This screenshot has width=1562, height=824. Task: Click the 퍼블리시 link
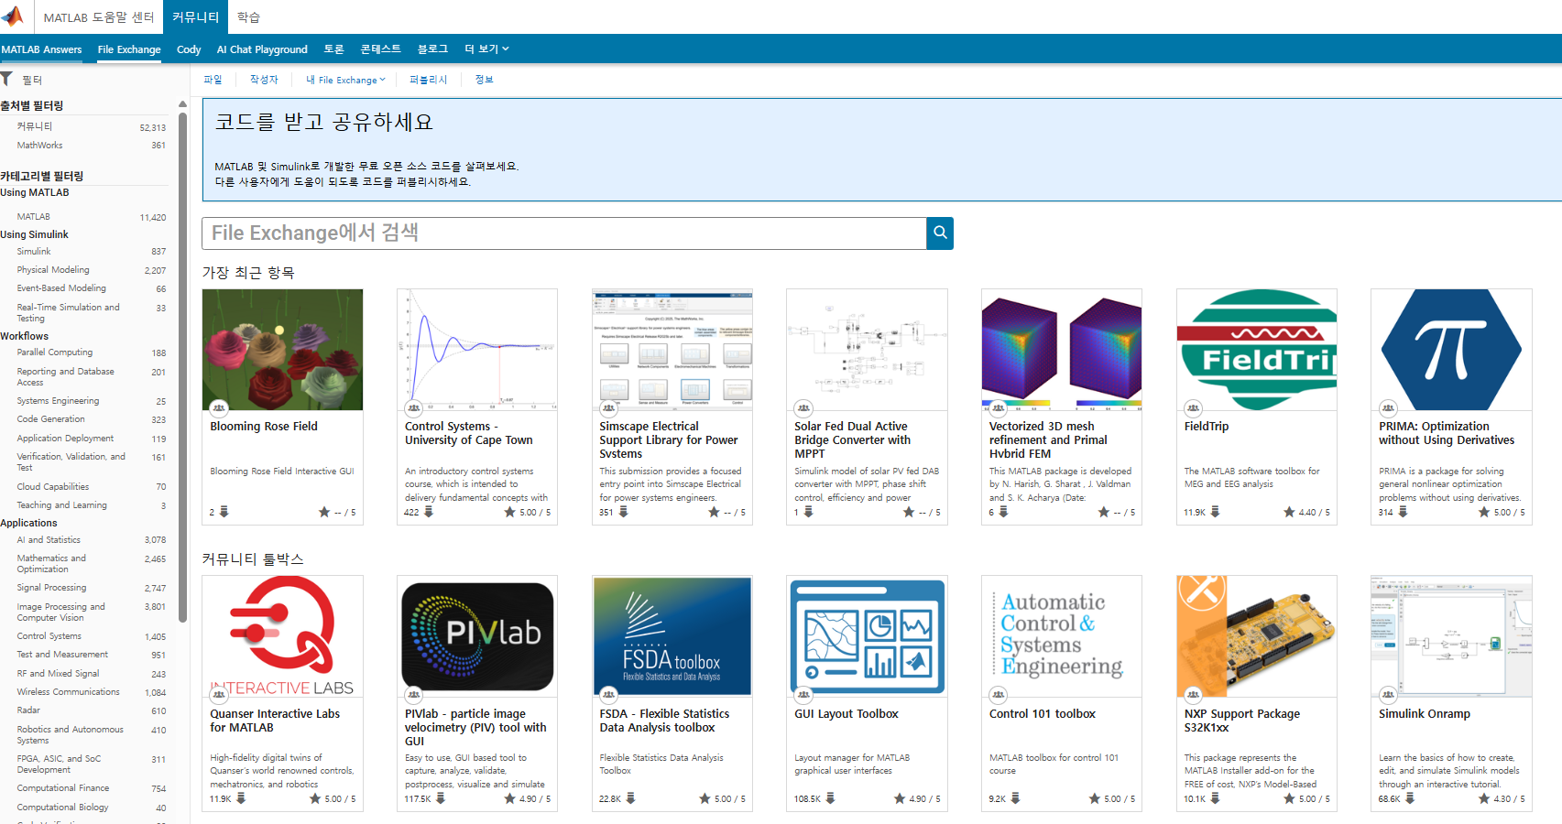click(428, 80)
